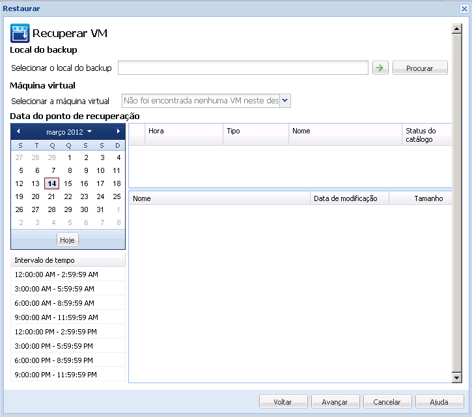
Task: Open Ajuda help
Action: tap(439, 402)
